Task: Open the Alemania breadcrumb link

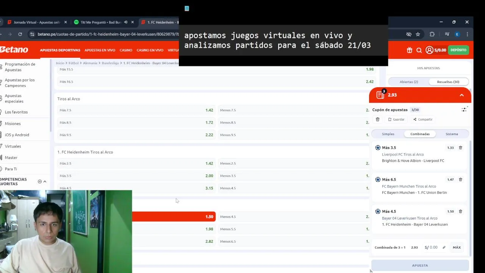Action: click(90, 63)
